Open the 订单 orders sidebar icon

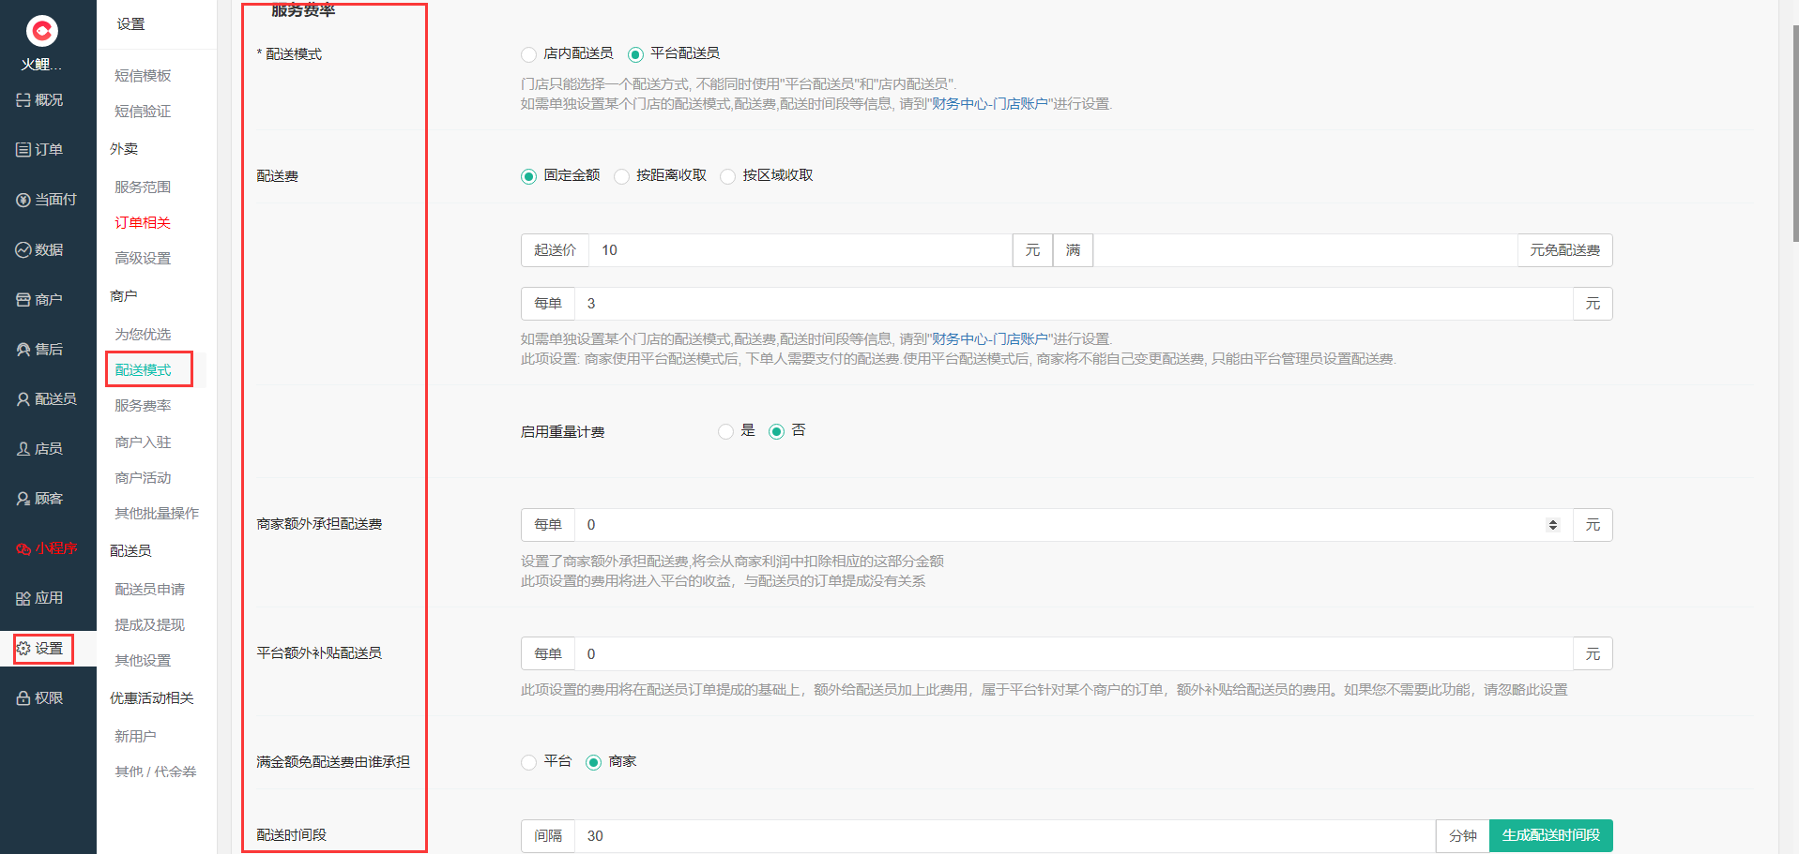[x=23, y=150]
